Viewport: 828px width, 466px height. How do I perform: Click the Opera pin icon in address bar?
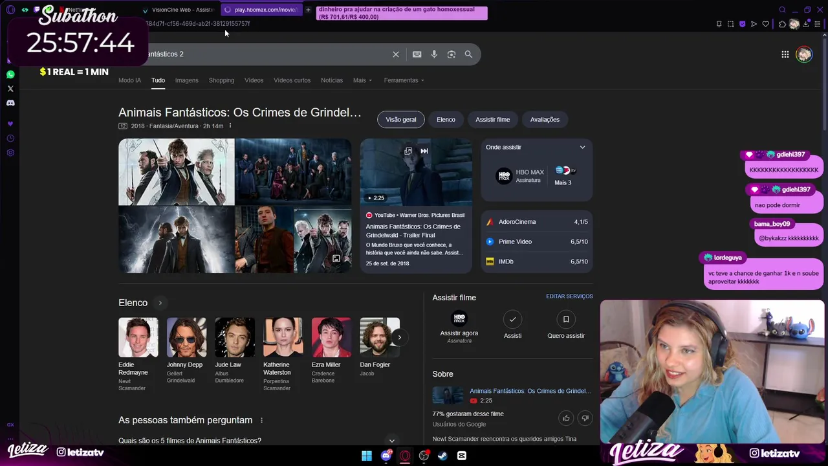coord(719,24)
